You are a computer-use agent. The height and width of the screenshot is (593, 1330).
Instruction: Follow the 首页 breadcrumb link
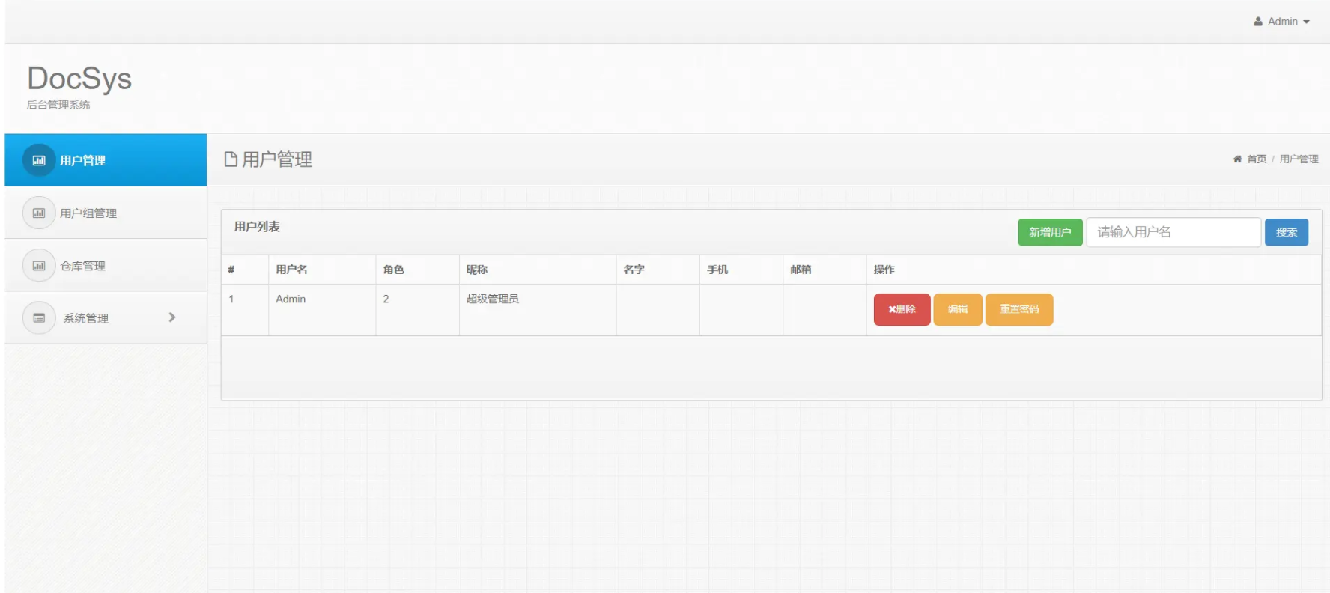(x=1257, y=159)
